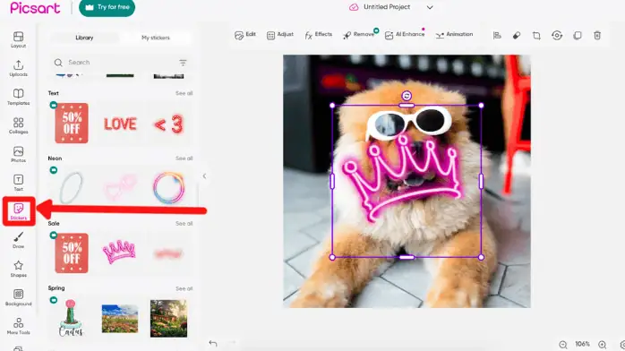Open the search filter options icon

tap(183, 63)
